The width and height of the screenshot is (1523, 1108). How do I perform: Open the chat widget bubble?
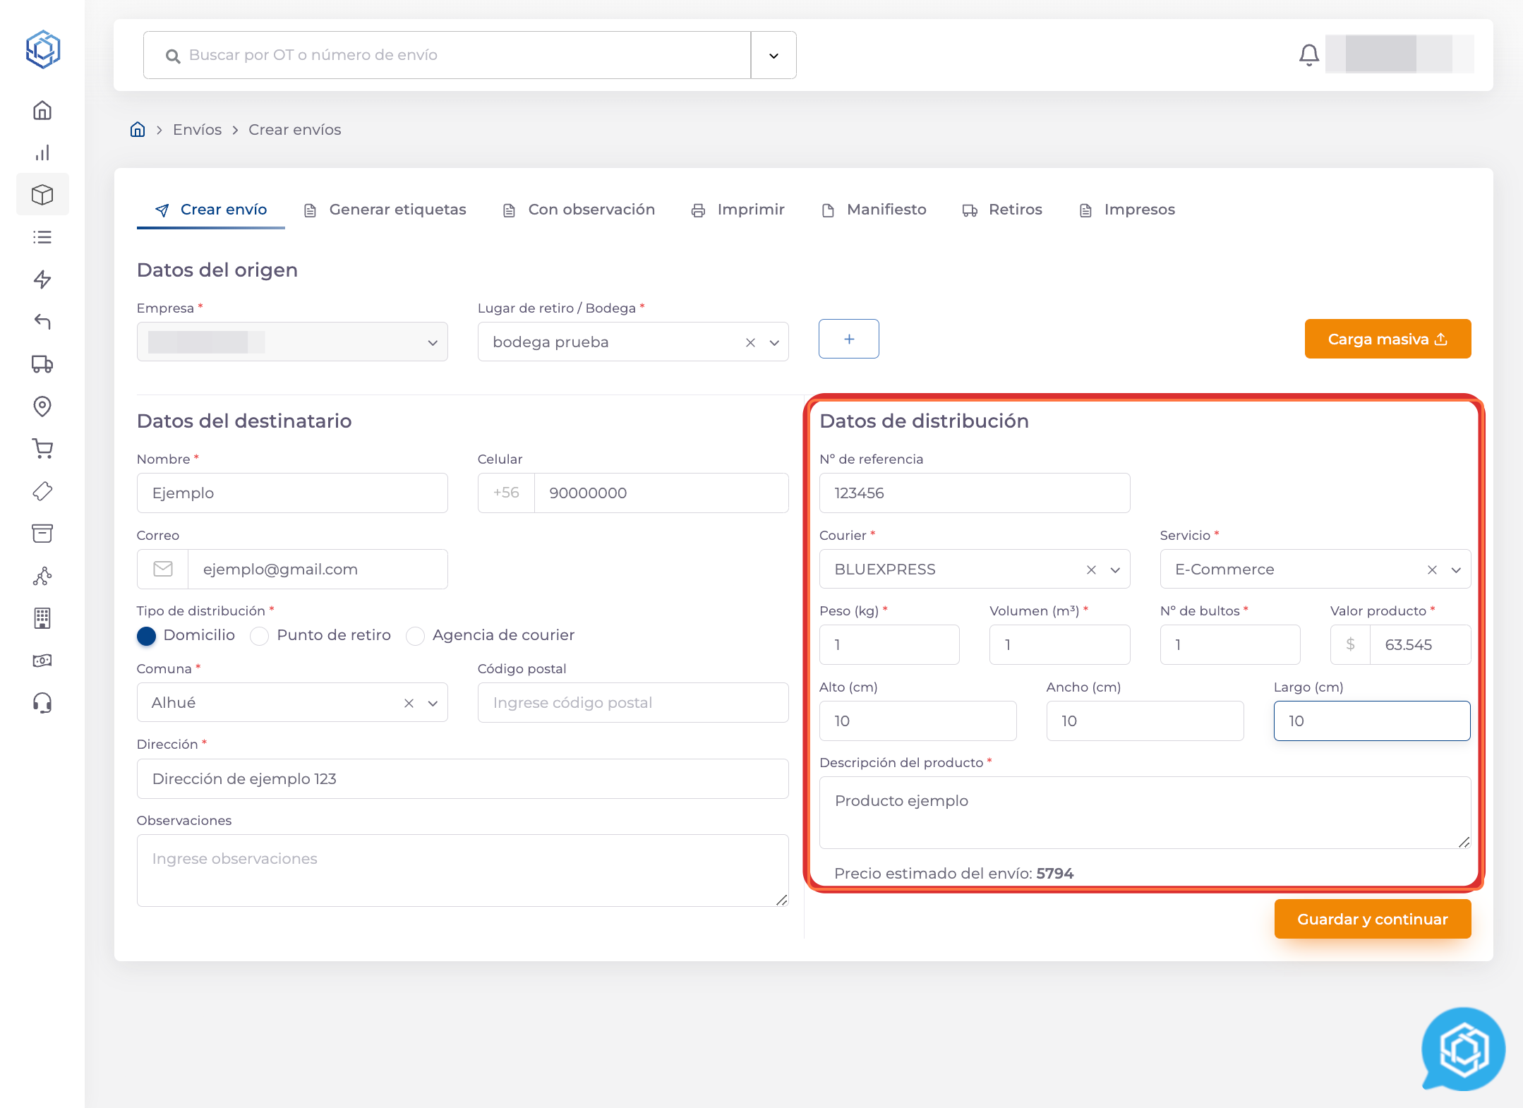[x=1464, y=1049]
